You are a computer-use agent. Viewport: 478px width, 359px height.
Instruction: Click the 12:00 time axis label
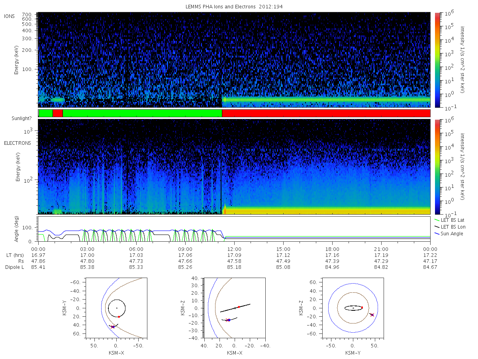(x=234, y=249)
